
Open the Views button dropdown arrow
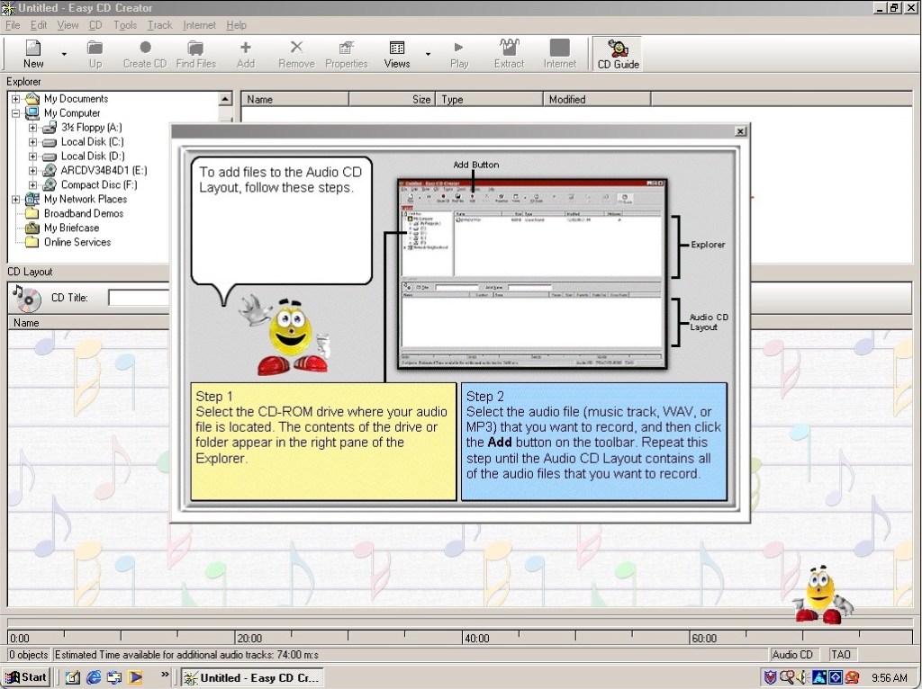[428, 54]
